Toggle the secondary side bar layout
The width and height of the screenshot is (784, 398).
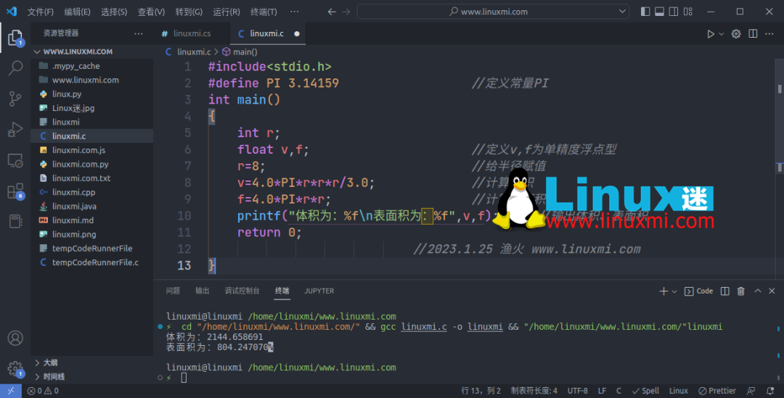pyautogui.click(x=674, y=12)
